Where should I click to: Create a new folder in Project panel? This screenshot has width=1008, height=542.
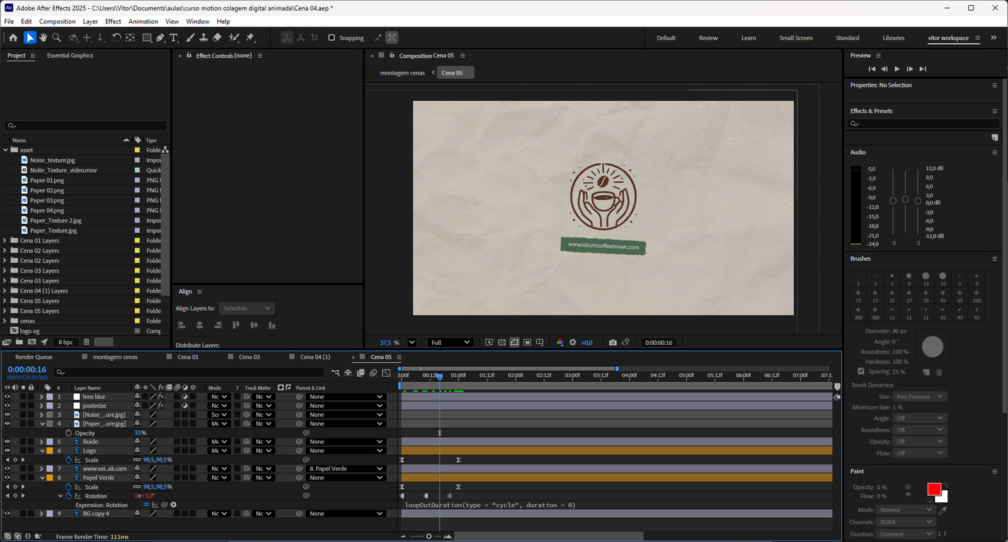pos(20,342)
